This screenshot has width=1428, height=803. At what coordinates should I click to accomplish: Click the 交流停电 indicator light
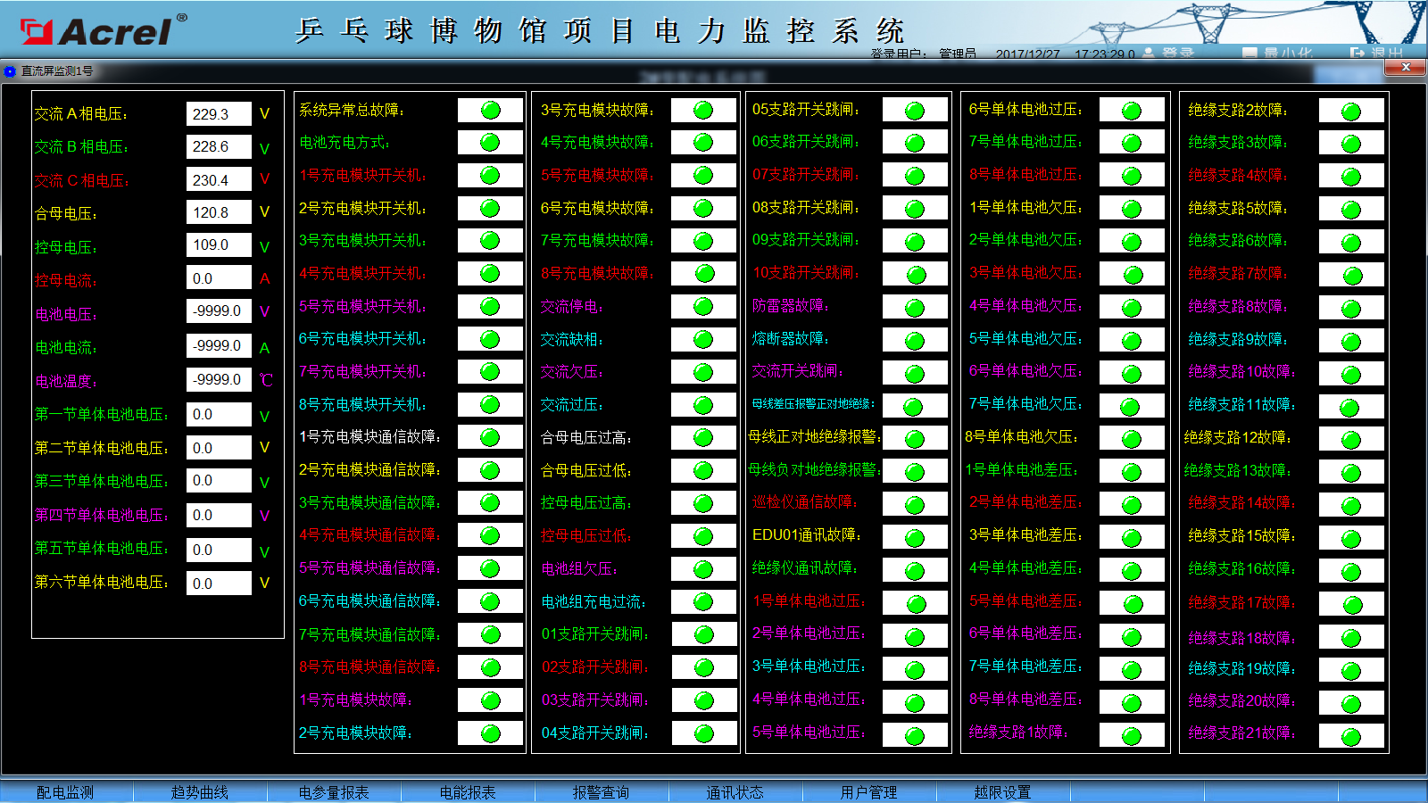pyautogui.click(x=704, y=307)
